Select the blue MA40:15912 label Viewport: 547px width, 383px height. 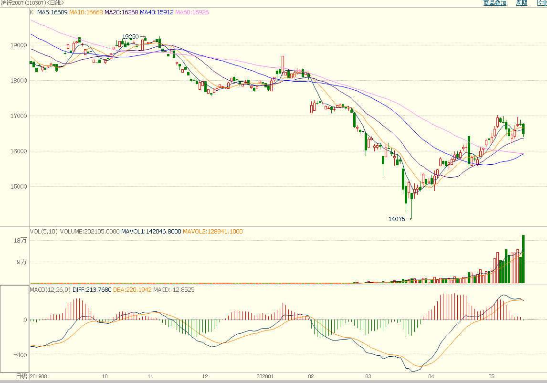157,12
